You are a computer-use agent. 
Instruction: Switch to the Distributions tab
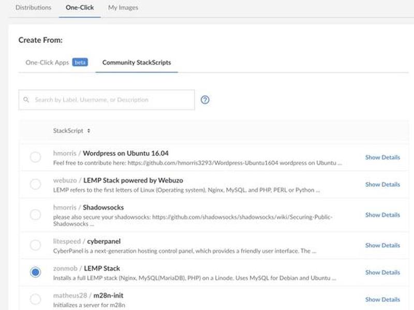33,8
